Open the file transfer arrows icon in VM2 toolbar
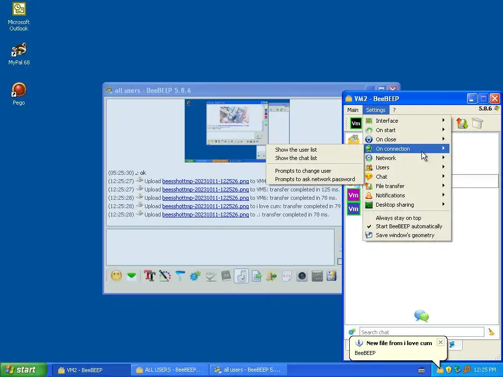 click(462, 123)
